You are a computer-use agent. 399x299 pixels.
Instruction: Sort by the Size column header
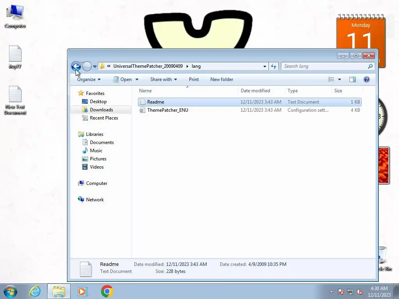pyautogui.click(x=347, y=90)
